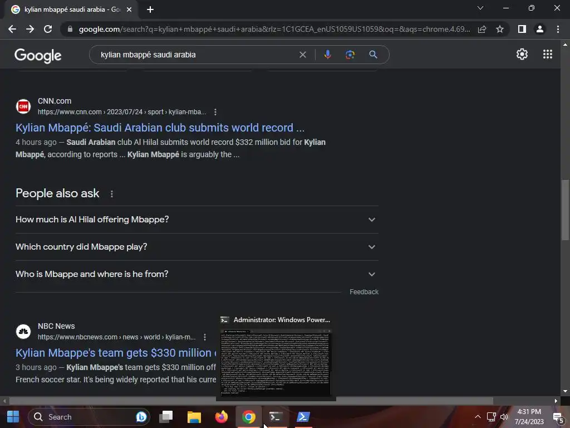Open the Google apps grid

[x=548, y=54]
